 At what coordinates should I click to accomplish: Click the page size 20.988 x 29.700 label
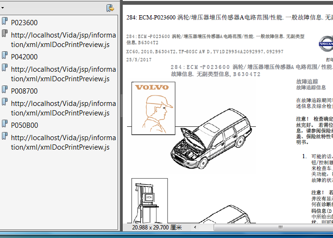pos(157,228)
